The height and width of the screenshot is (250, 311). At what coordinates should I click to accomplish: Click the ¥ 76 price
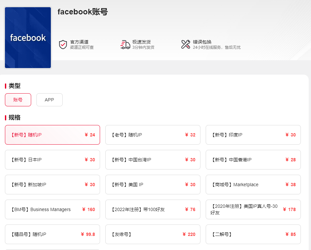pos(190,210)
